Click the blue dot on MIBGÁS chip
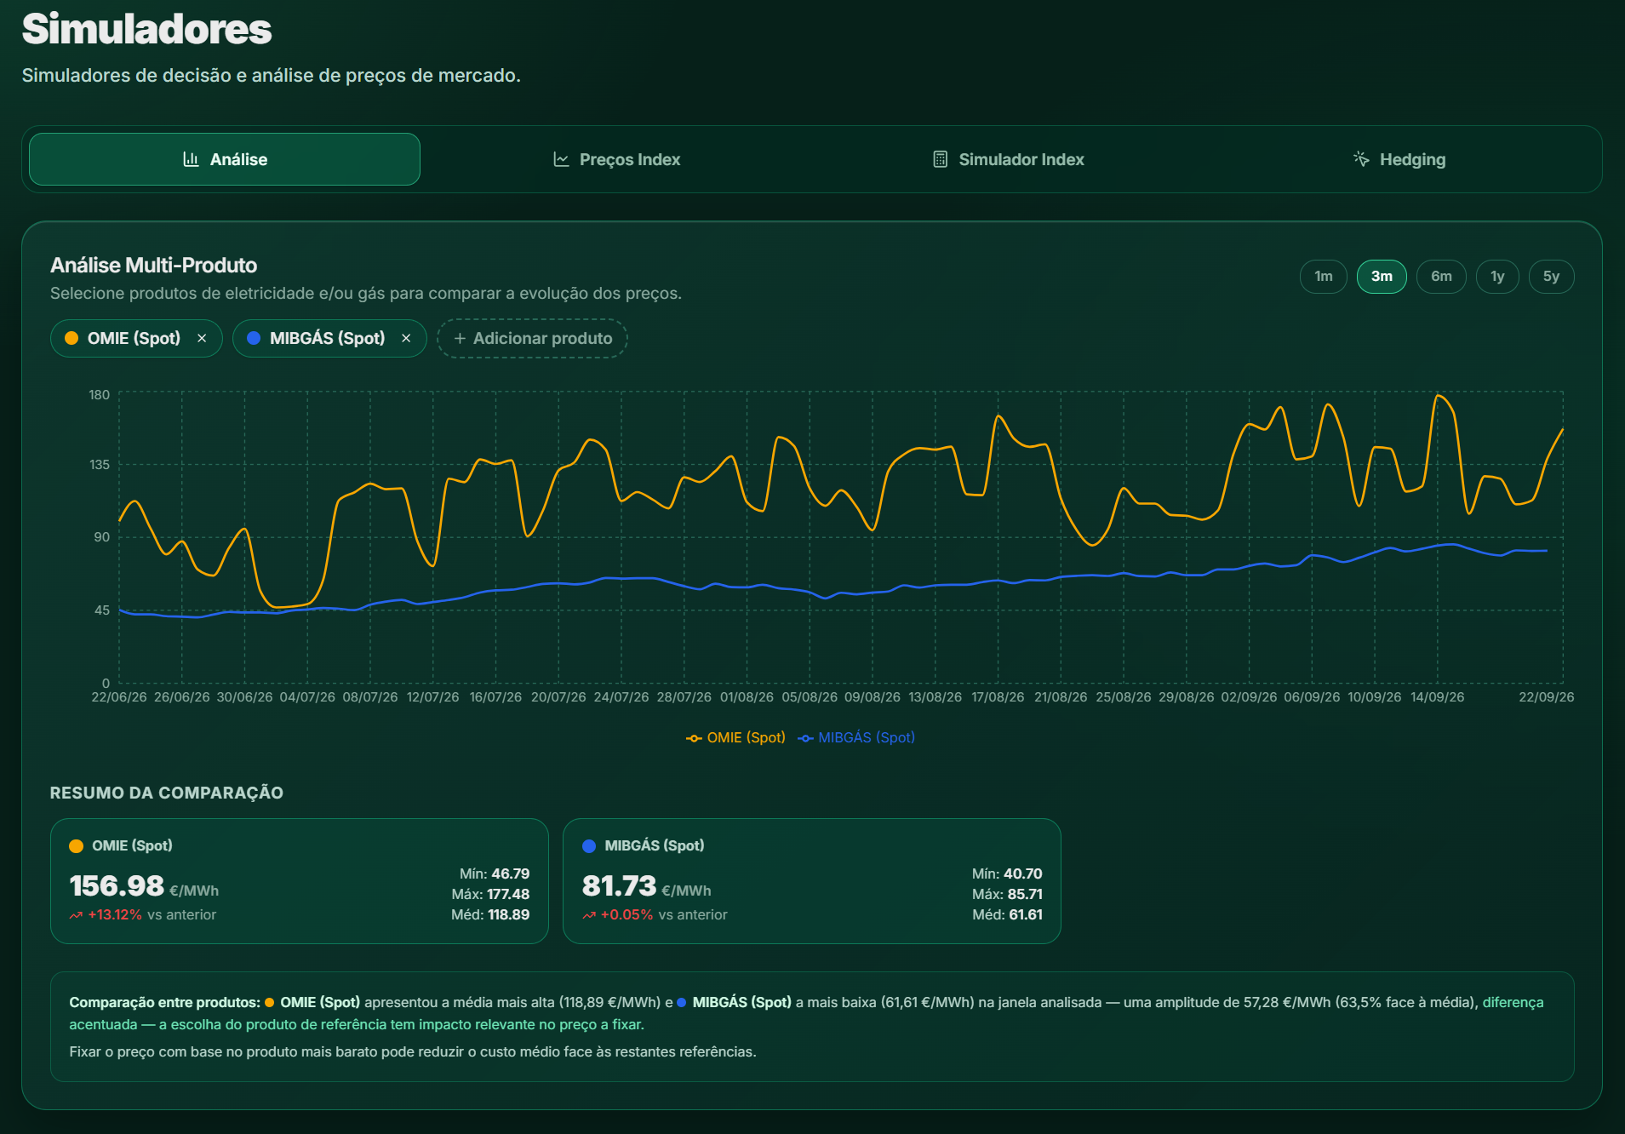Screen dimensions: 1625x1134 click(254, 338)
